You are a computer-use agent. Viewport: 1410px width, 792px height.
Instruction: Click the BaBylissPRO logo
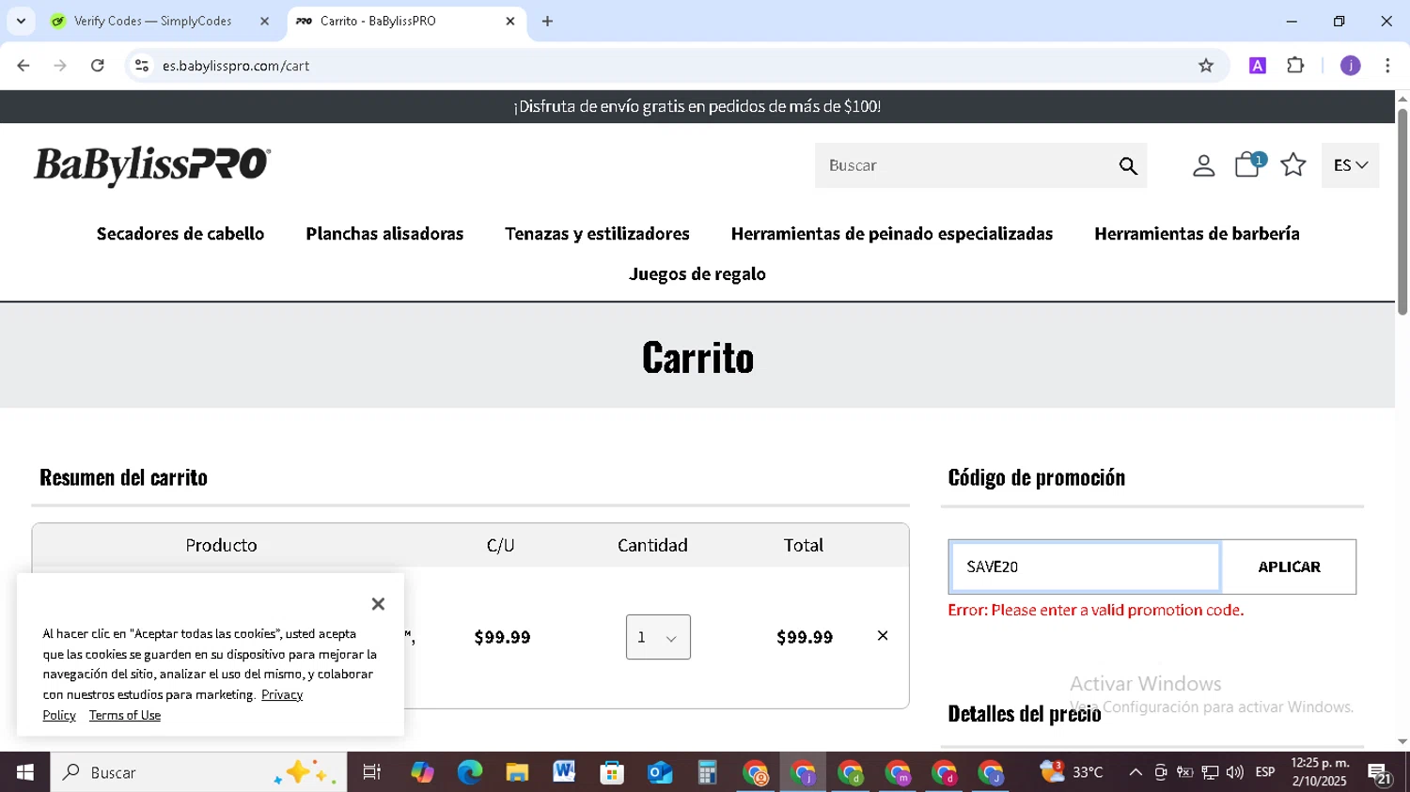pos(152,165)
